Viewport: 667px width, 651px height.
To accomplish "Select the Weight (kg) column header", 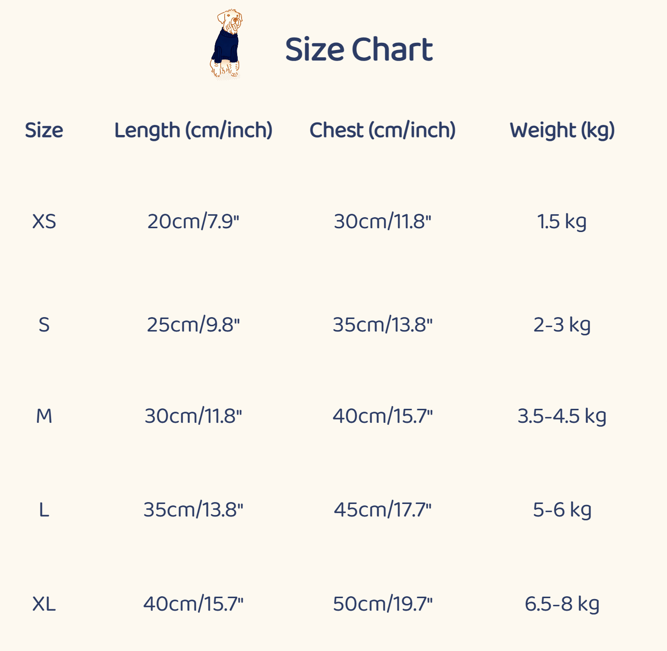I will 562,130.
